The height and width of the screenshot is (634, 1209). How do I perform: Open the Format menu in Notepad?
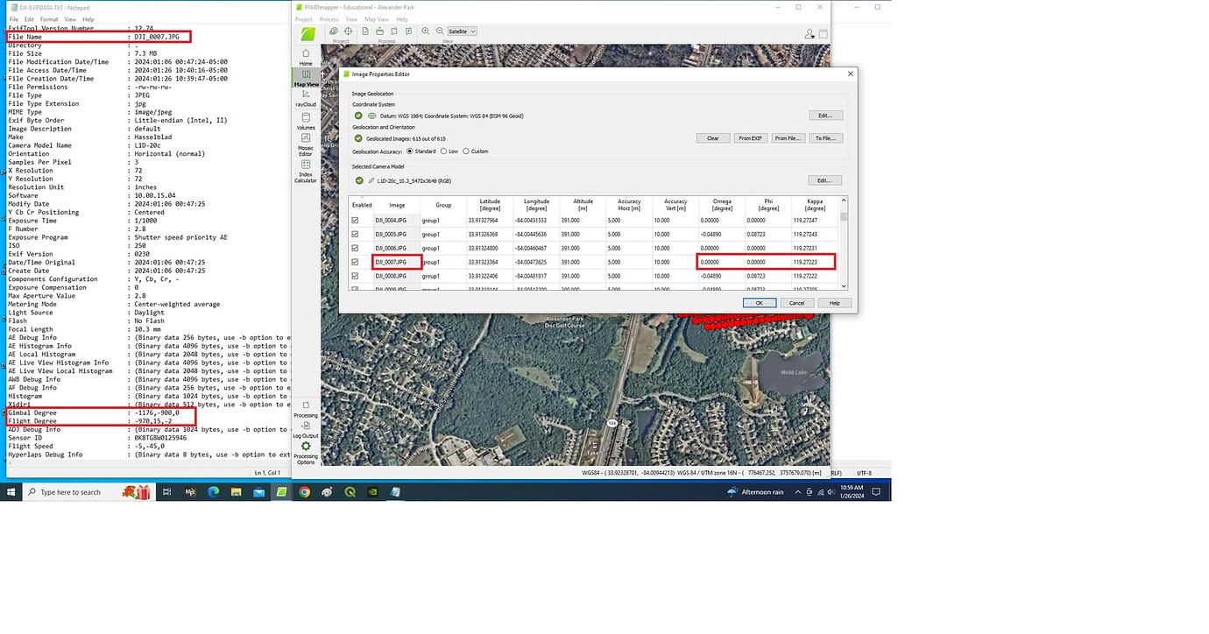49,19
